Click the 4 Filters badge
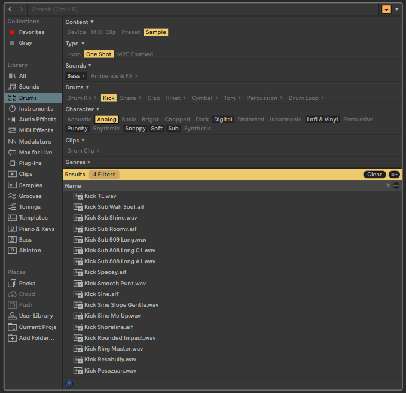 (104, 175)
